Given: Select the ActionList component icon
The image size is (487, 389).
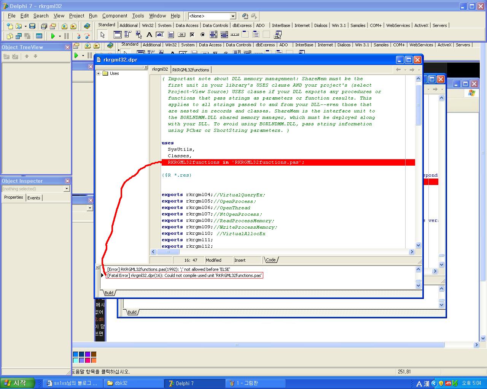Looking at the screenshot, I should coord(277,35).
